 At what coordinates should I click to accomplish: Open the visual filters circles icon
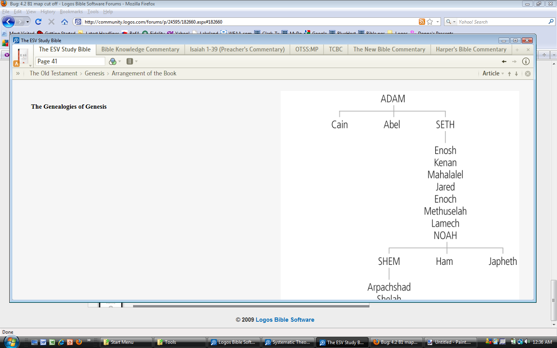coord(113,61)
